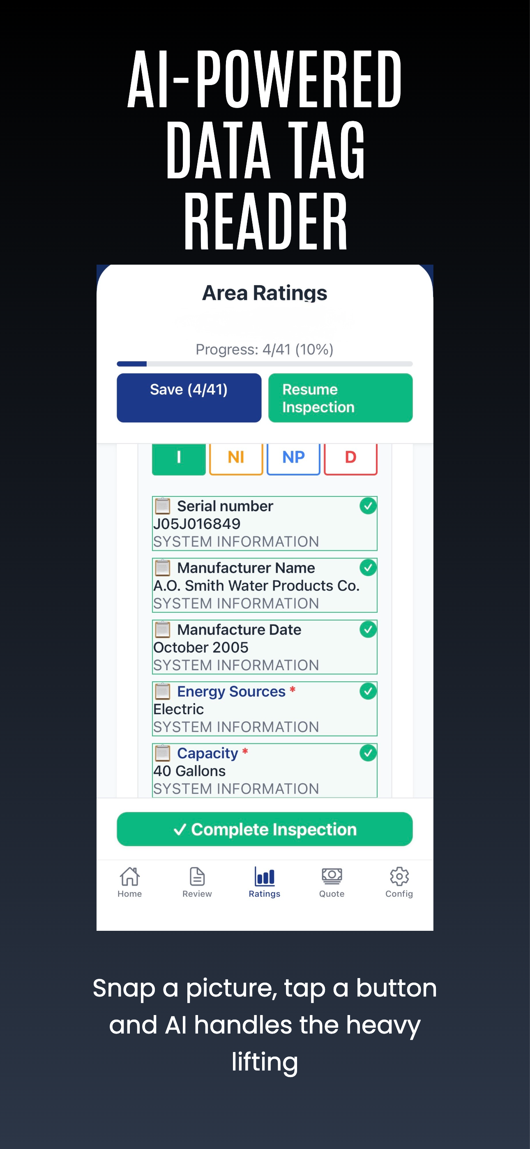Click SYSTEM INFORMATION under Serial number
Image resolution: width=530 pixels, height=1149 pixels.
tap(236, 542)
